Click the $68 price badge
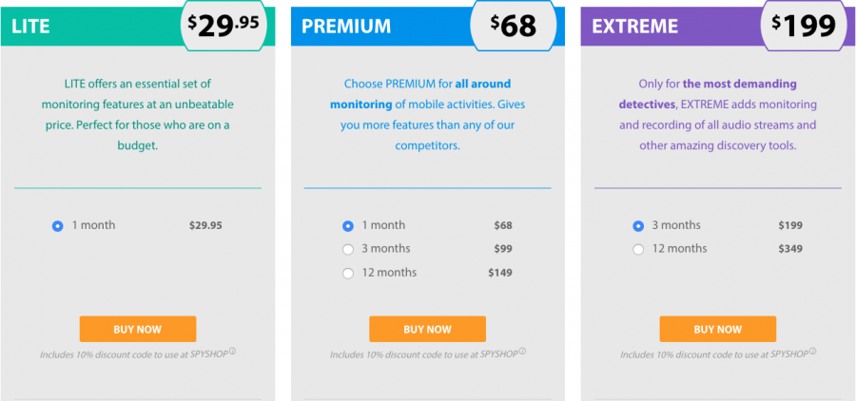This screenshot has width=856, height=401. coord(514,26)
